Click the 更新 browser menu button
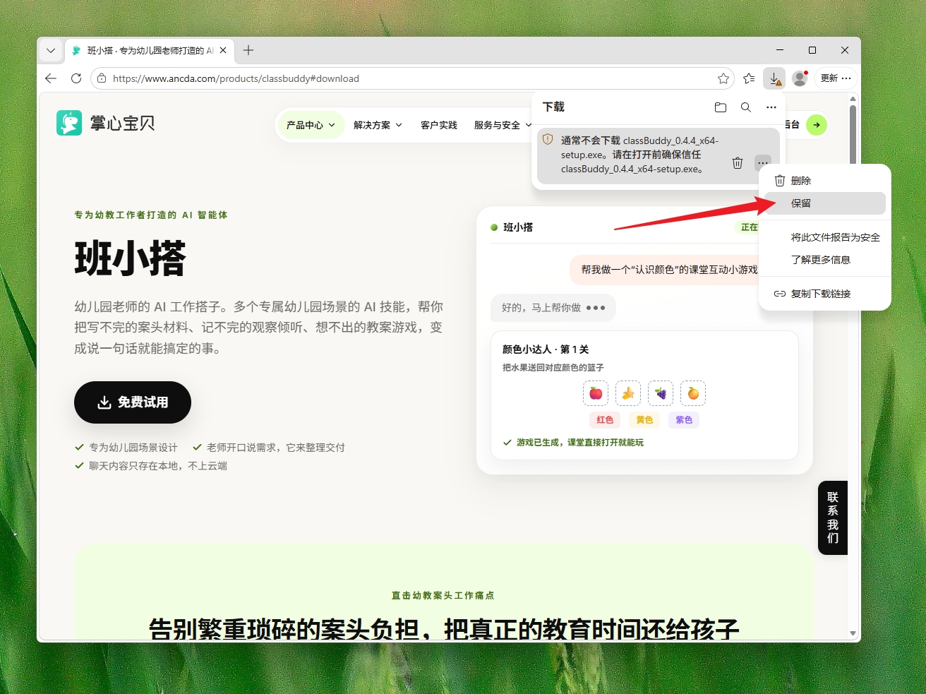This screenshot has width=926, height=694. [836, 78]
